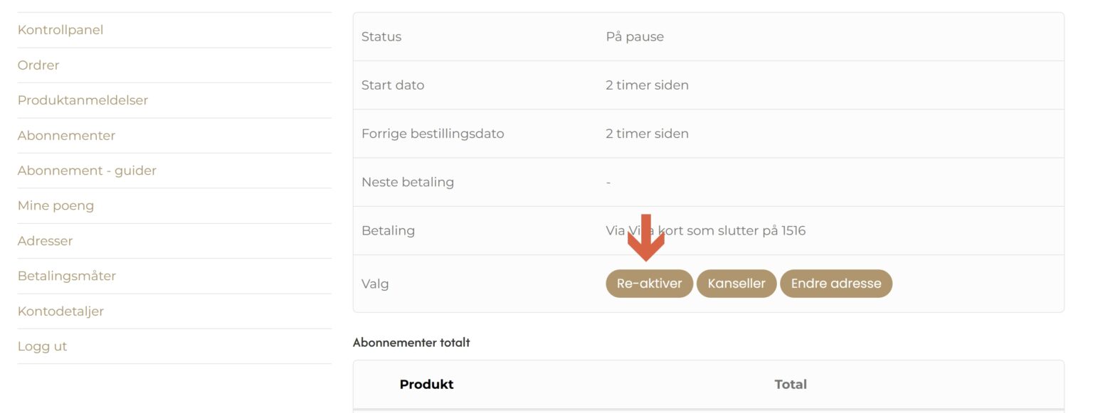
Task: Open Produktanmeldelser section
Action: pos(83,100)
